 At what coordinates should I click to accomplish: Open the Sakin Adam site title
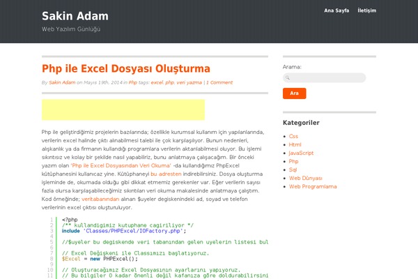pyautogui.click(x=75, y=16)
